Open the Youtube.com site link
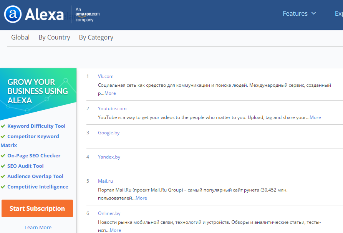Screen dimensions: 343x233 click(112, 108)
